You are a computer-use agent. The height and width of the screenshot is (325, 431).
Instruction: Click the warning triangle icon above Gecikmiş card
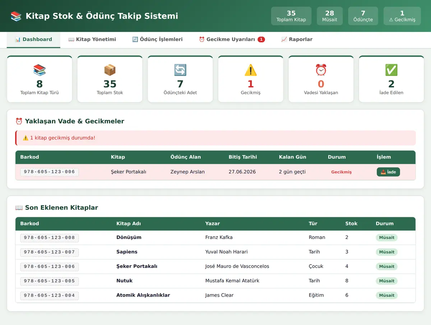[251, 70]
